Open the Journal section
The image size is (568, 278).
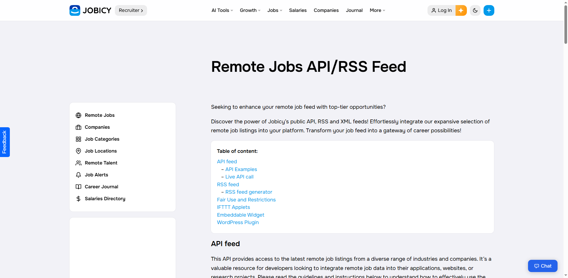354,10
